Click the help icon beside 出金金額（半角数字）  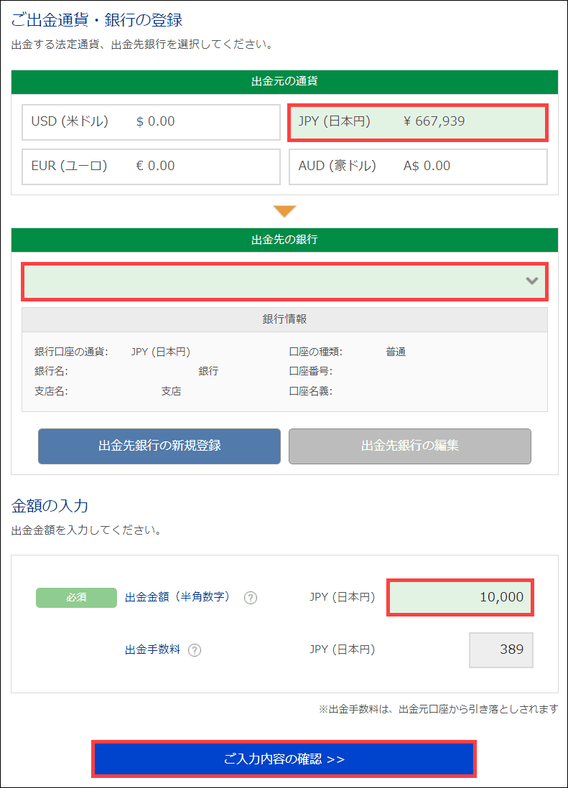coord(251,598)
